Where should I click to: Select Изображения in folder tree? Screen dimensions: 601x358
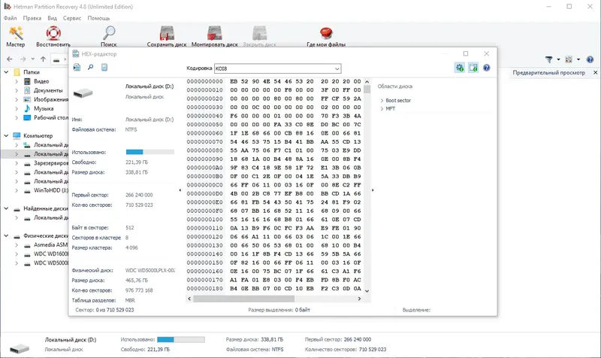[51, 99]
